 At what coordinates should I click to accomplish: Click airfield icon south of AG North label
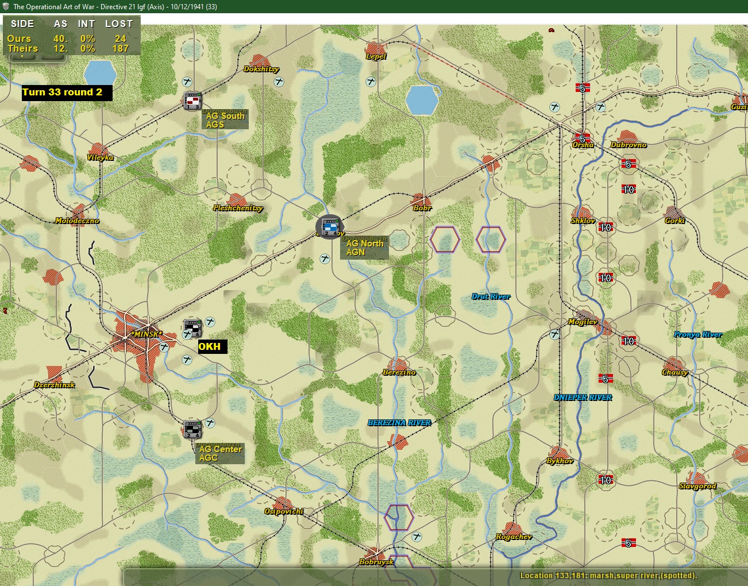[x=325, y=259]
